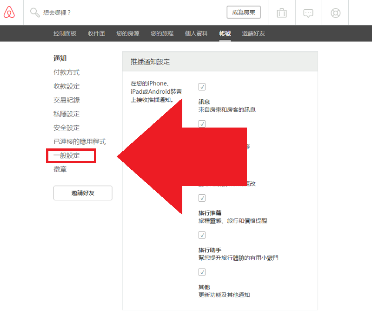Toggle the 訊息 push notification checkbox
Screen dimensions: 372x314
tap(202, 87)
